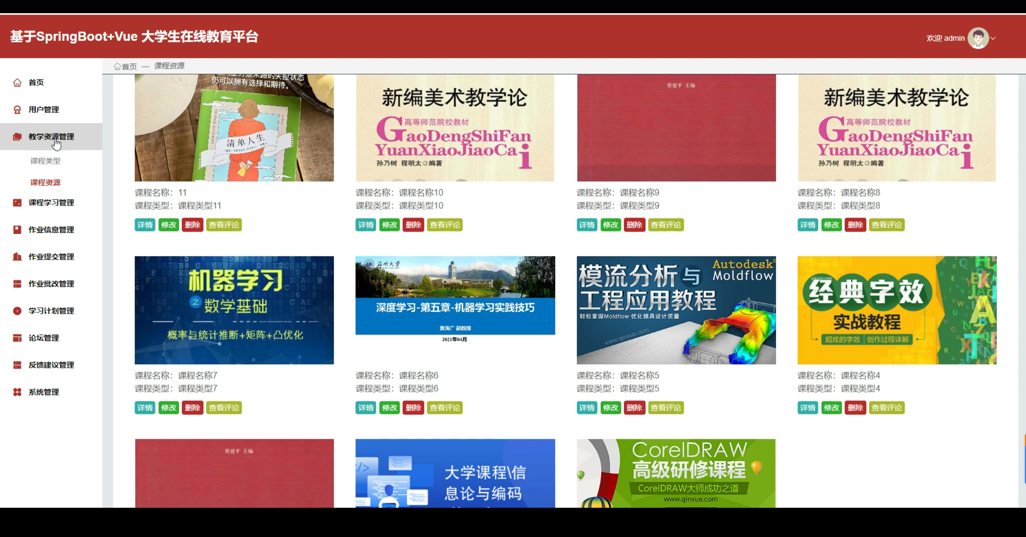This screenshot has height=537, width=1026.
Task: Expand the 反馈建议管理 menu
Action: pos(51,365)
